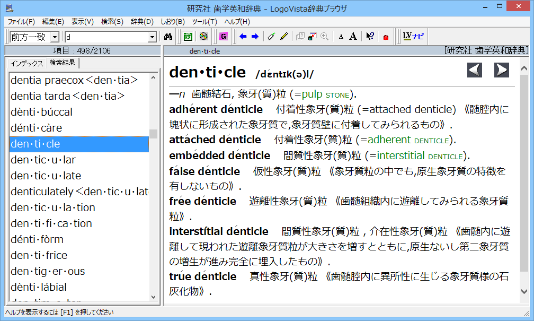Click definition pane scroll up arrow
This screenshot has width=534, height=321.
[524, 68]
